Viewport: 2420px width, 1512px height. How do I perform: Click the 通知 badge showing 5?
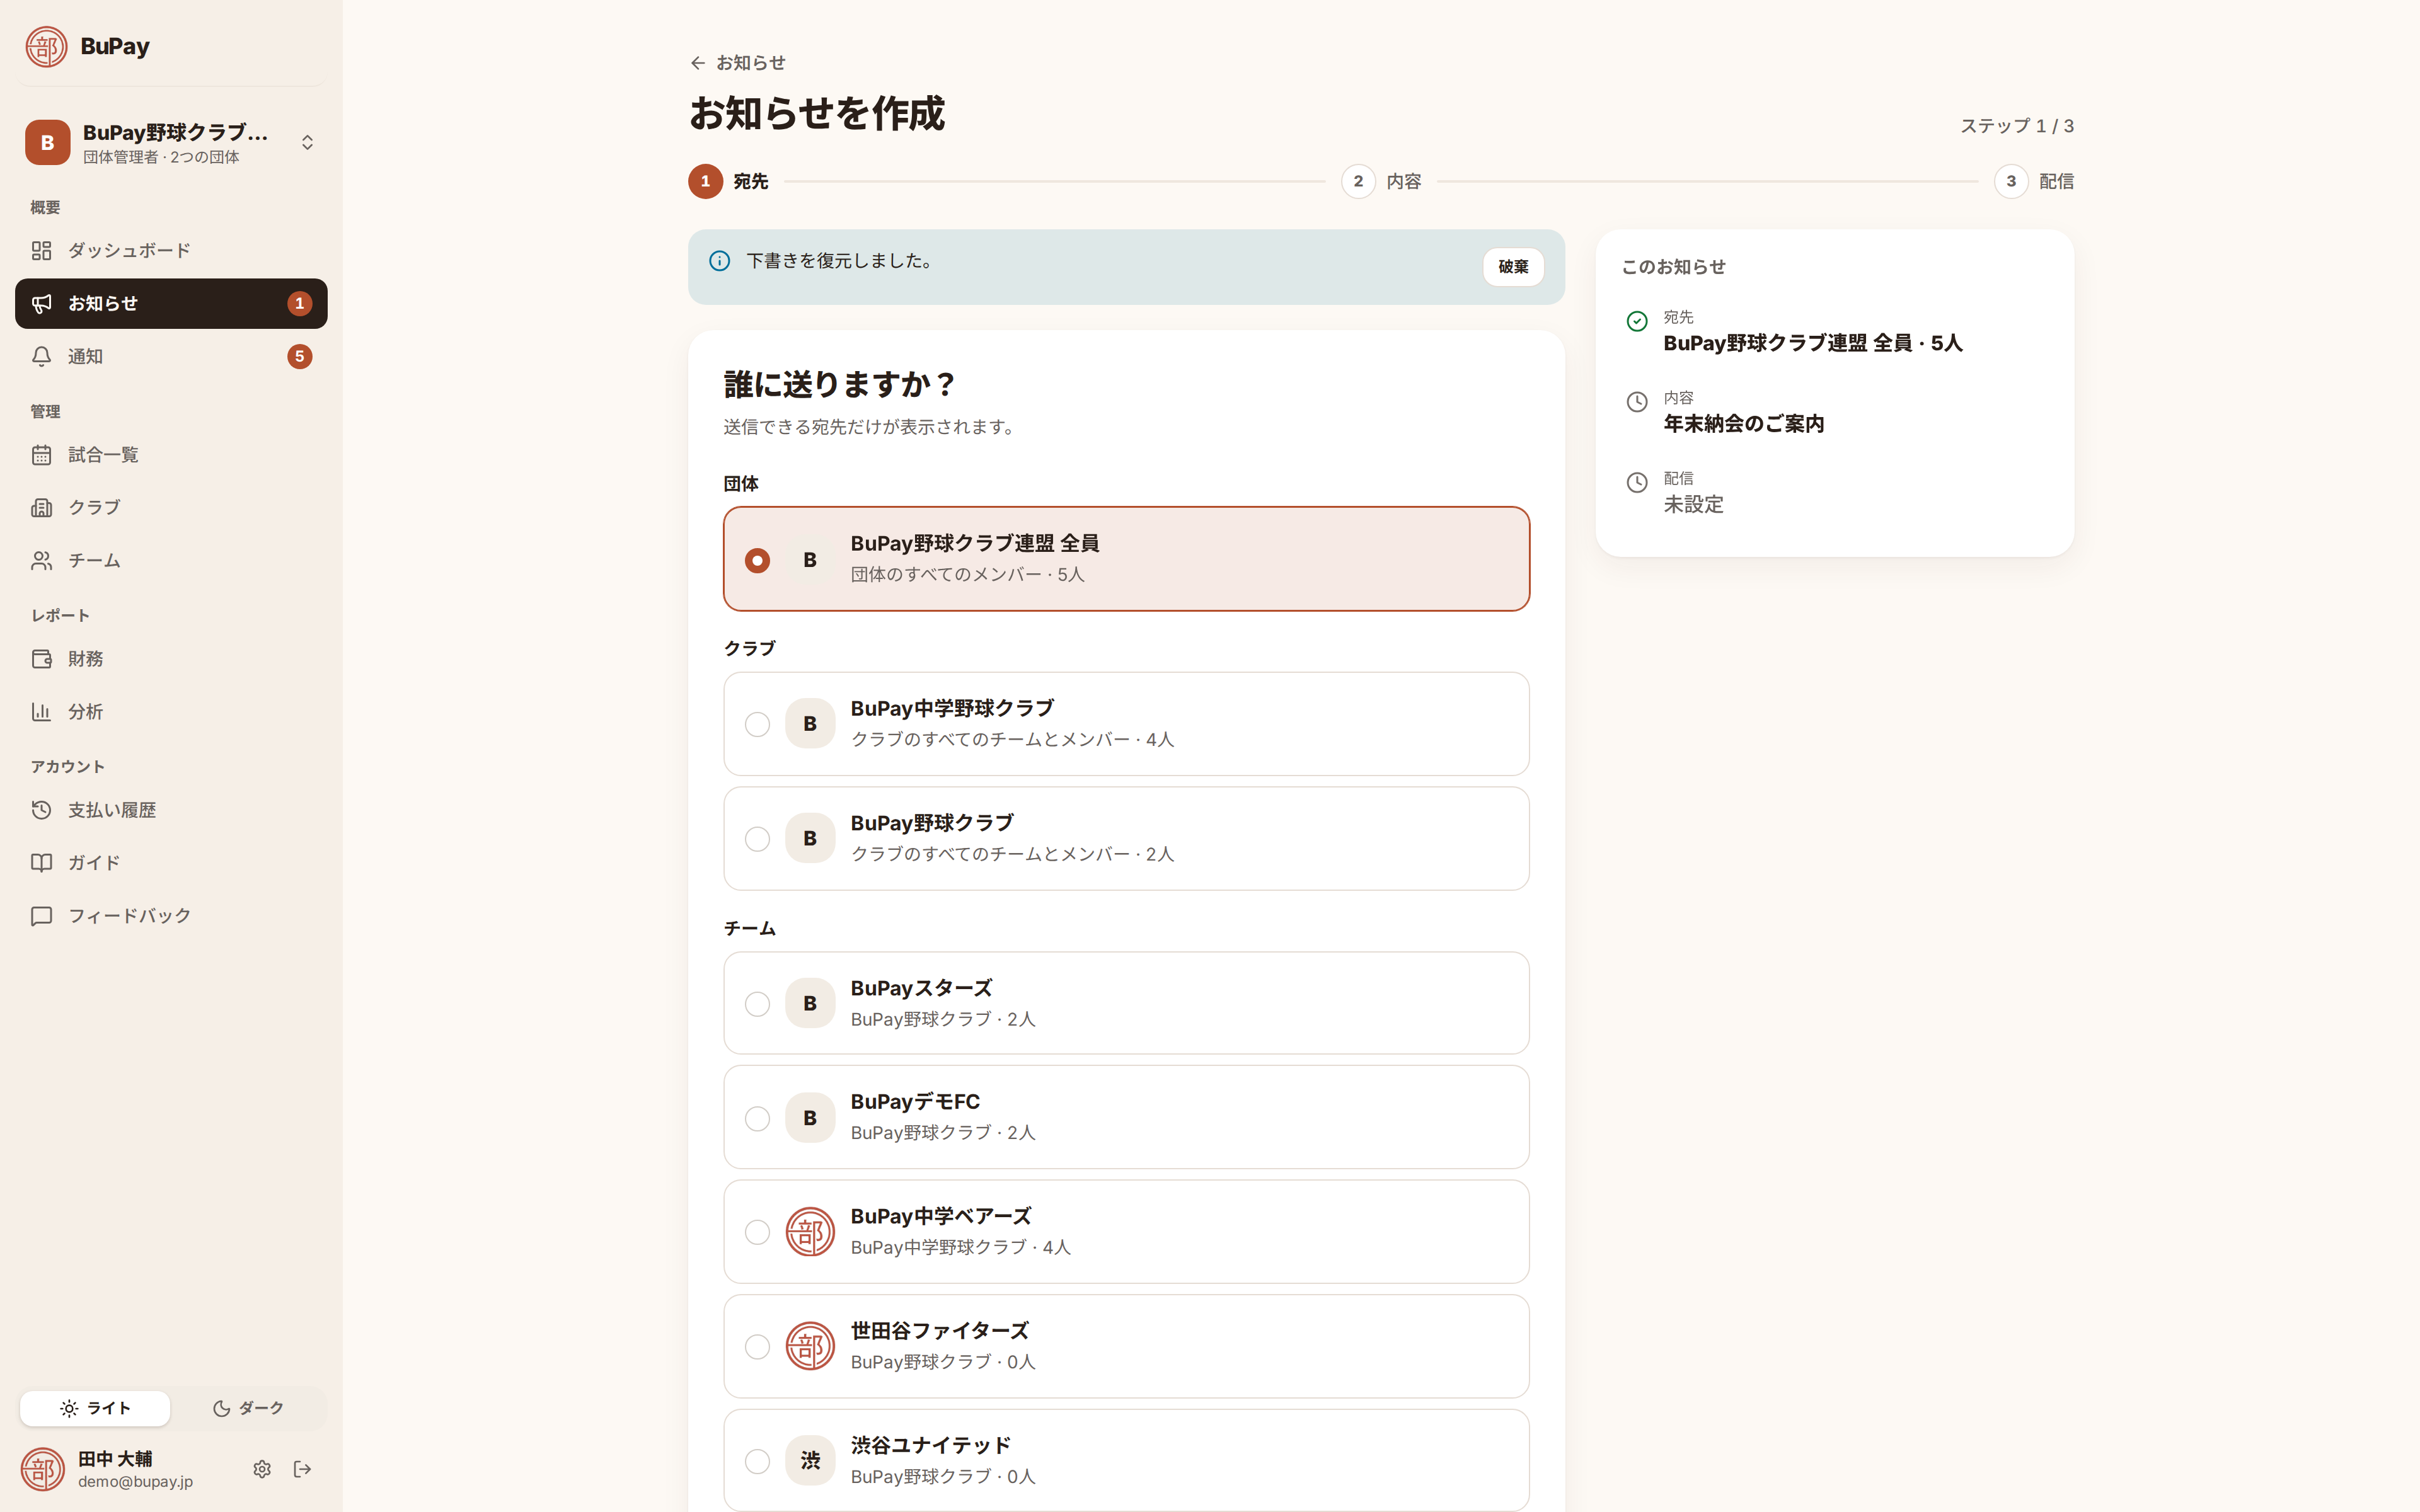coord(299,357)
